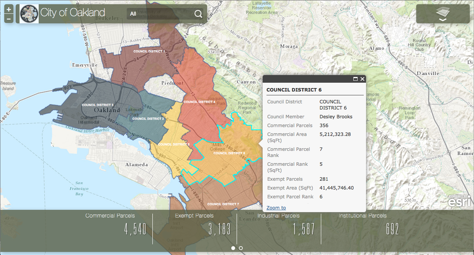Click Commercial Area value 5,212,323.28

point(335,134)
